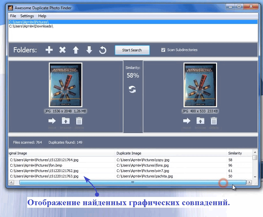
Task: Click the down arrow of results vertical scrollbar
Action: pyautogui.click(x=255, y=177)
